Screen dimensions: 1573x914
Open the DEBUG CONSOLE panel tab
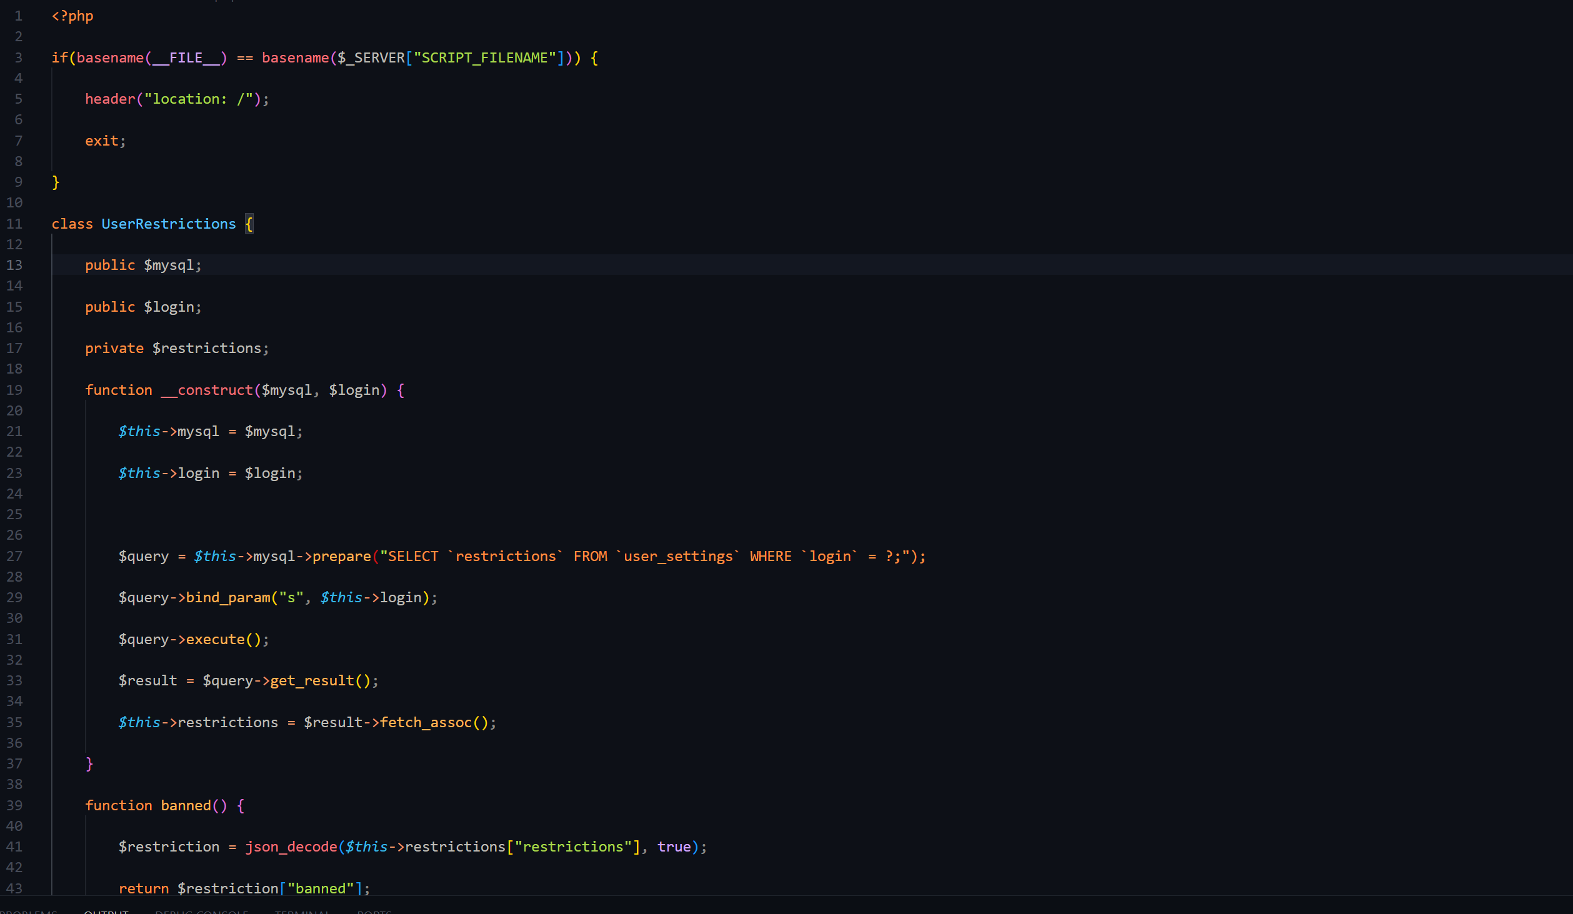pos(201,911)
